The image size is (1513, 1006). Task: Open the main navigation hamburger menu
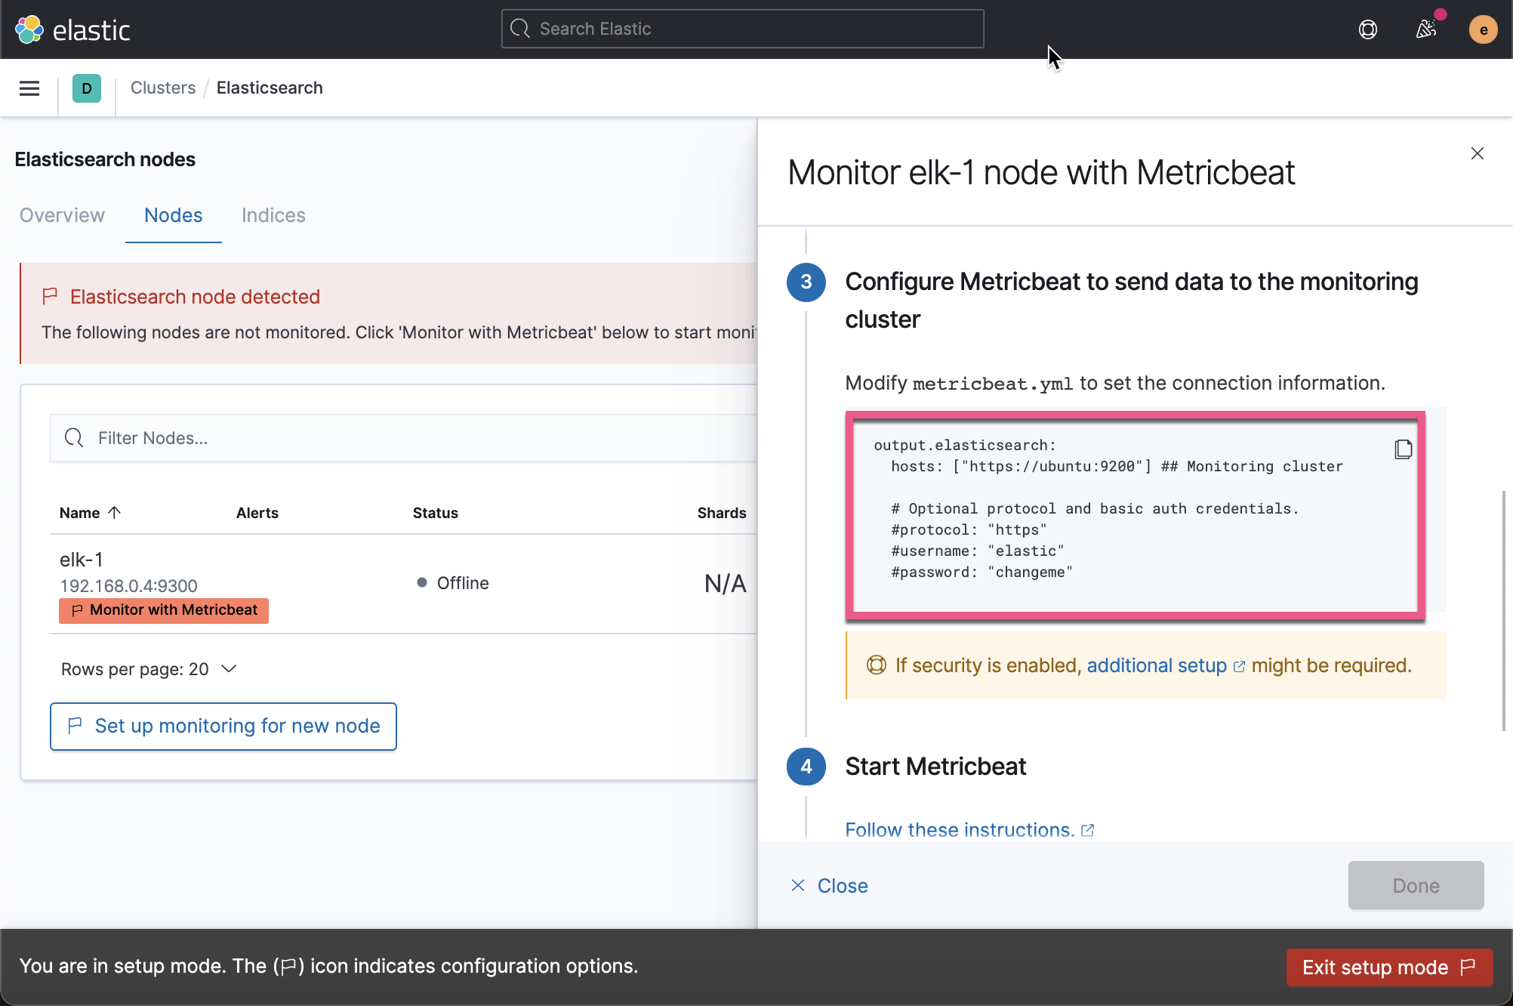click(x=29, y=88)
